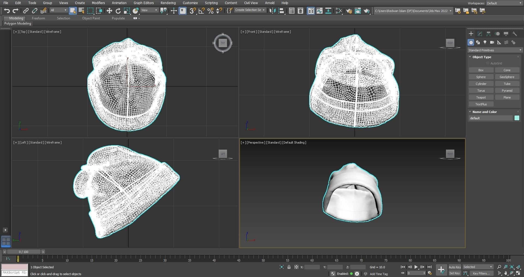The height and width of the screenshot is (277, 524).
Task: Open the Create Selection Set dropdown
Action: (250, 10)
